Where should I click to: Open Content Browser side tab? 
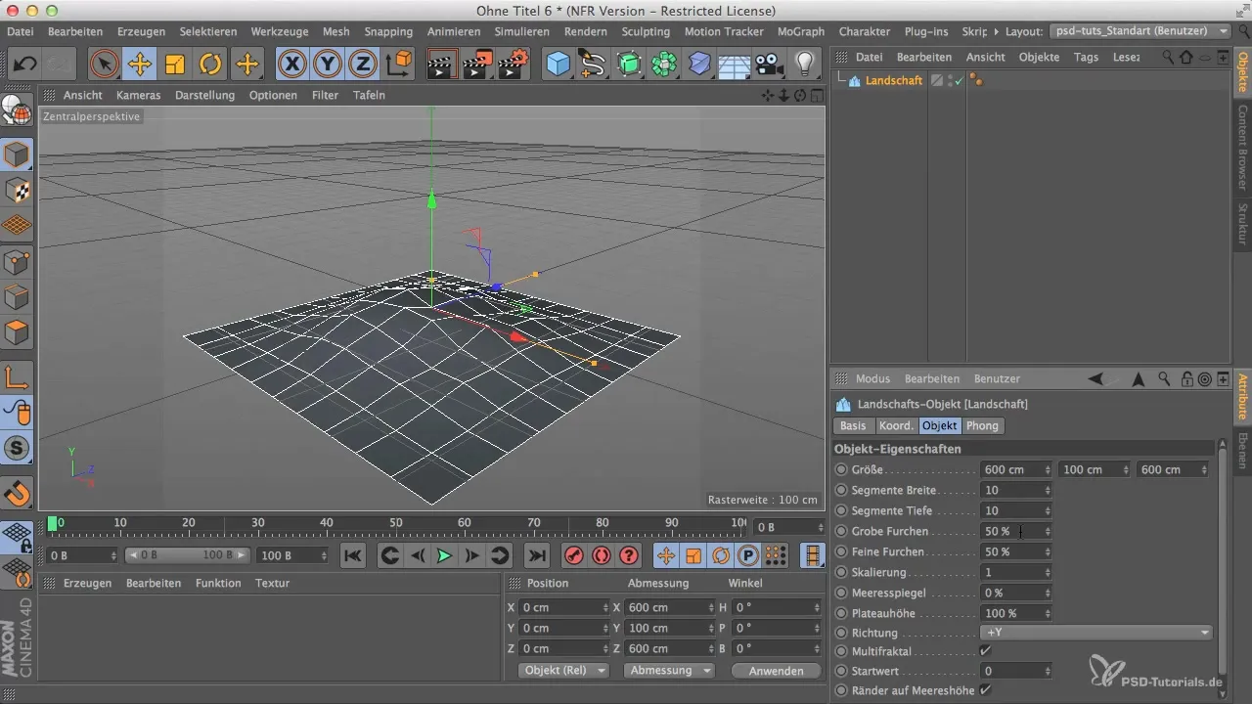pyautogui.click(x=1242, y=146)
